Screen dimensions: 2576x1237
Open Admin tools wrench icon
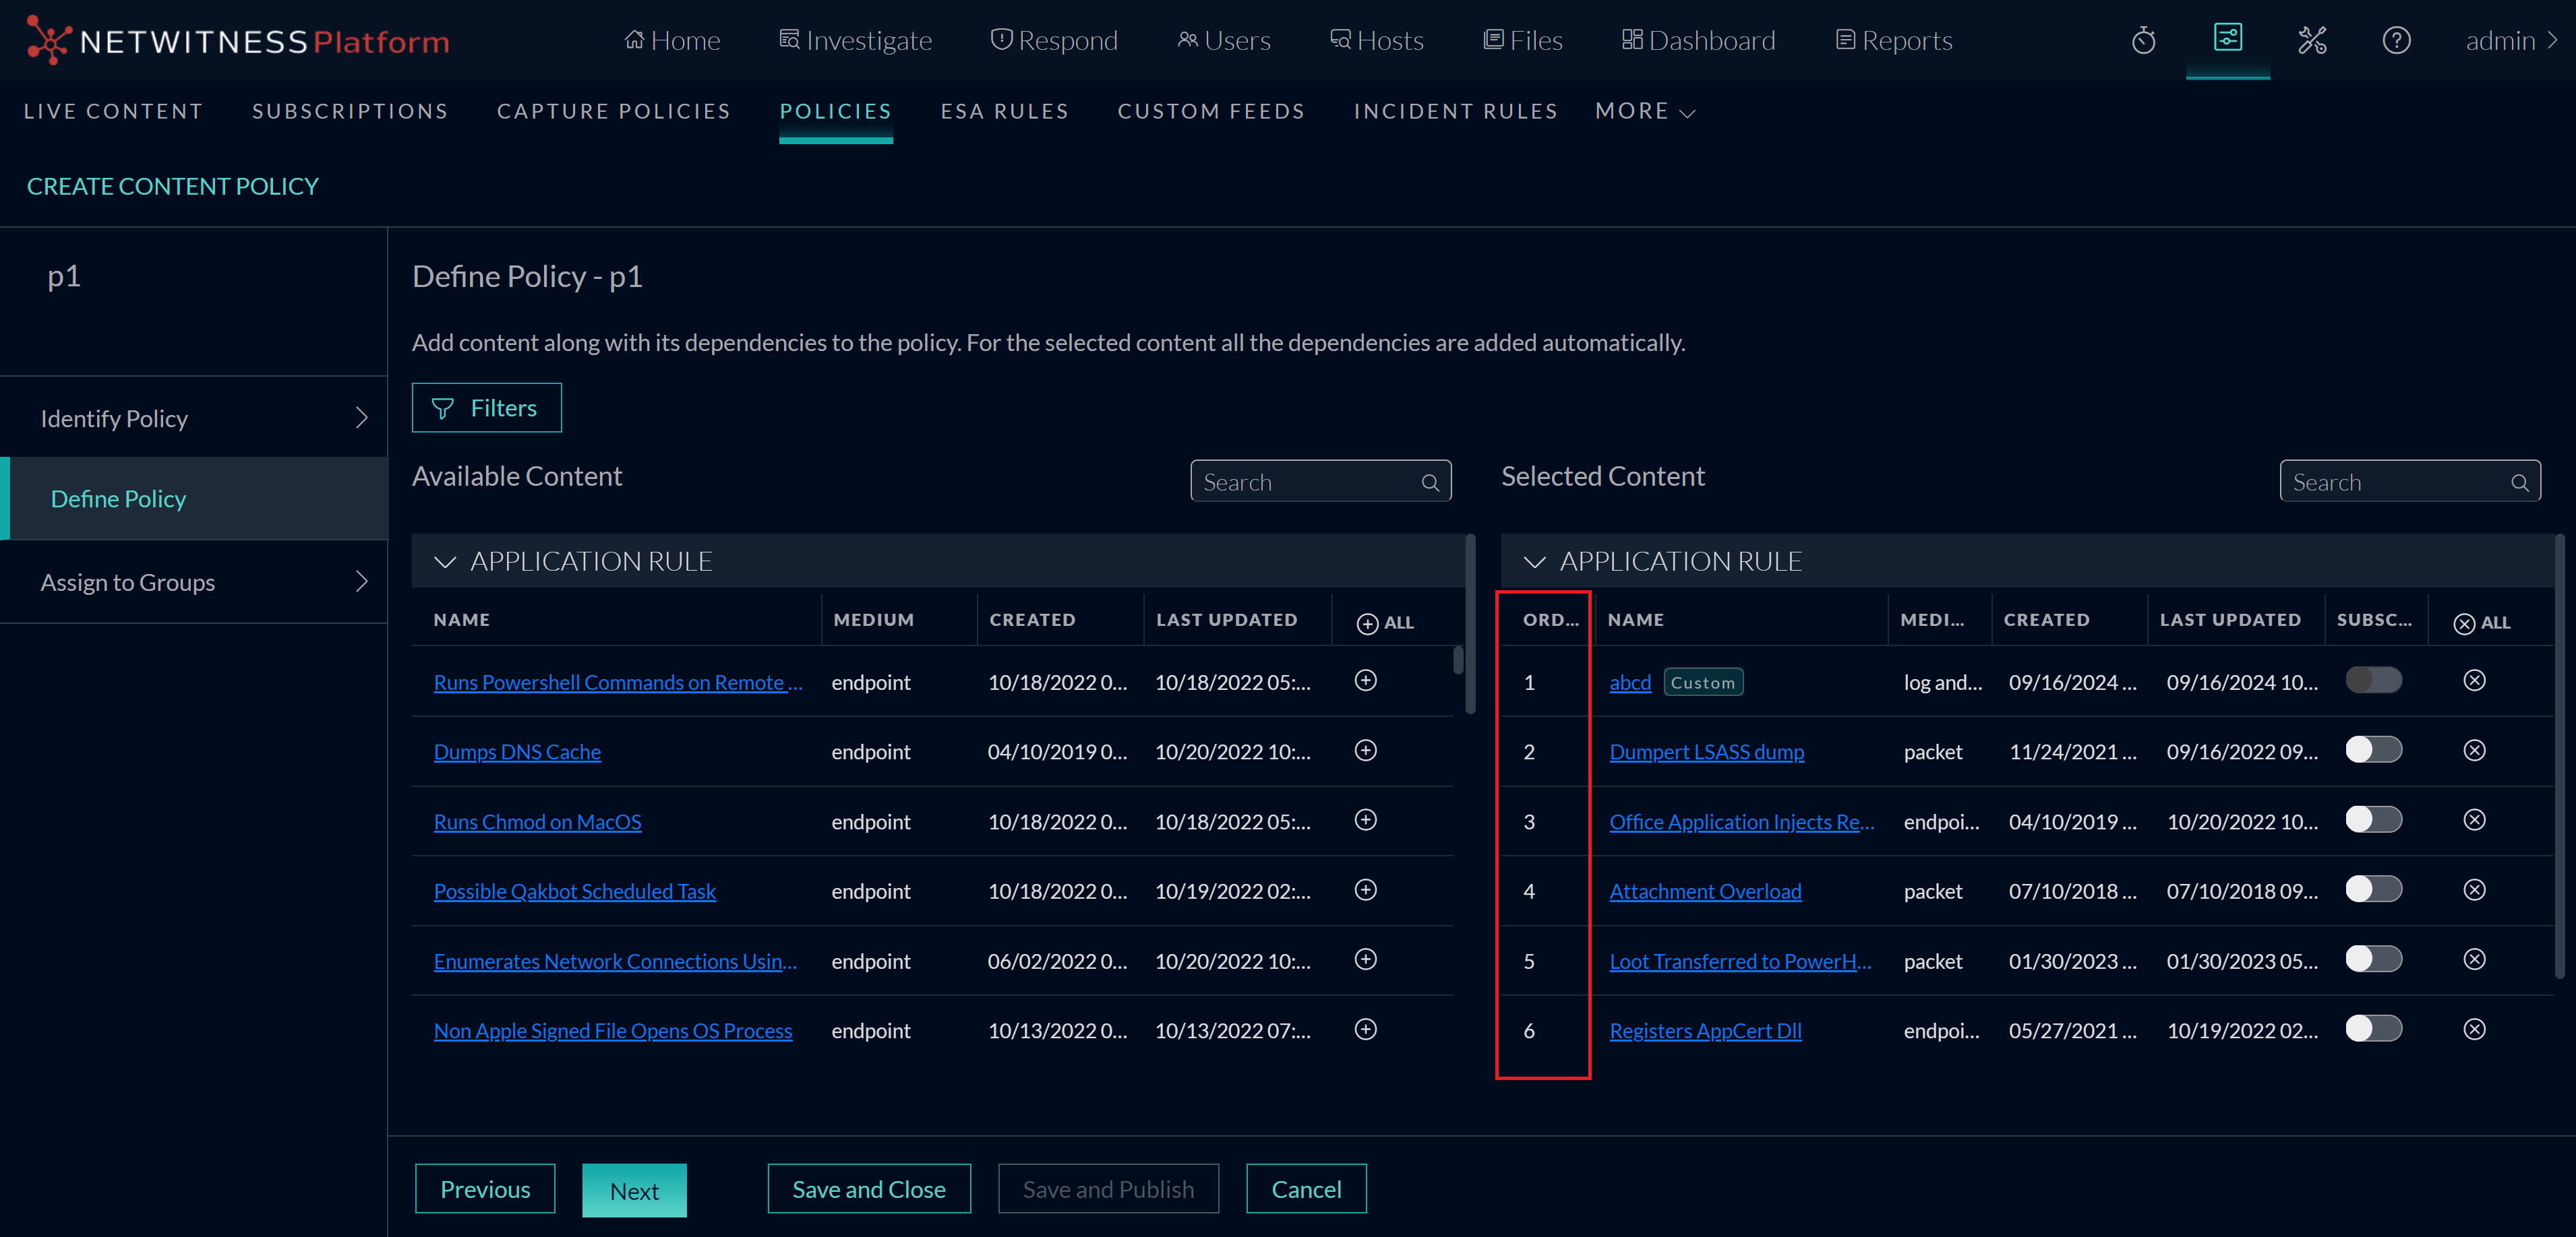[x=2312, y=40]
